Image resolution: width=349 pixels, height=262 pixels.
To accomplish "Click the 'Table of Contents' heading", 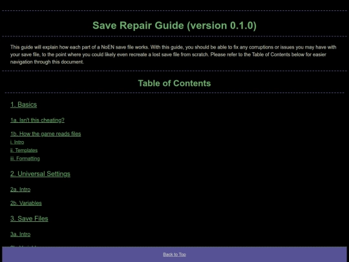I will [x=174, y=83].
